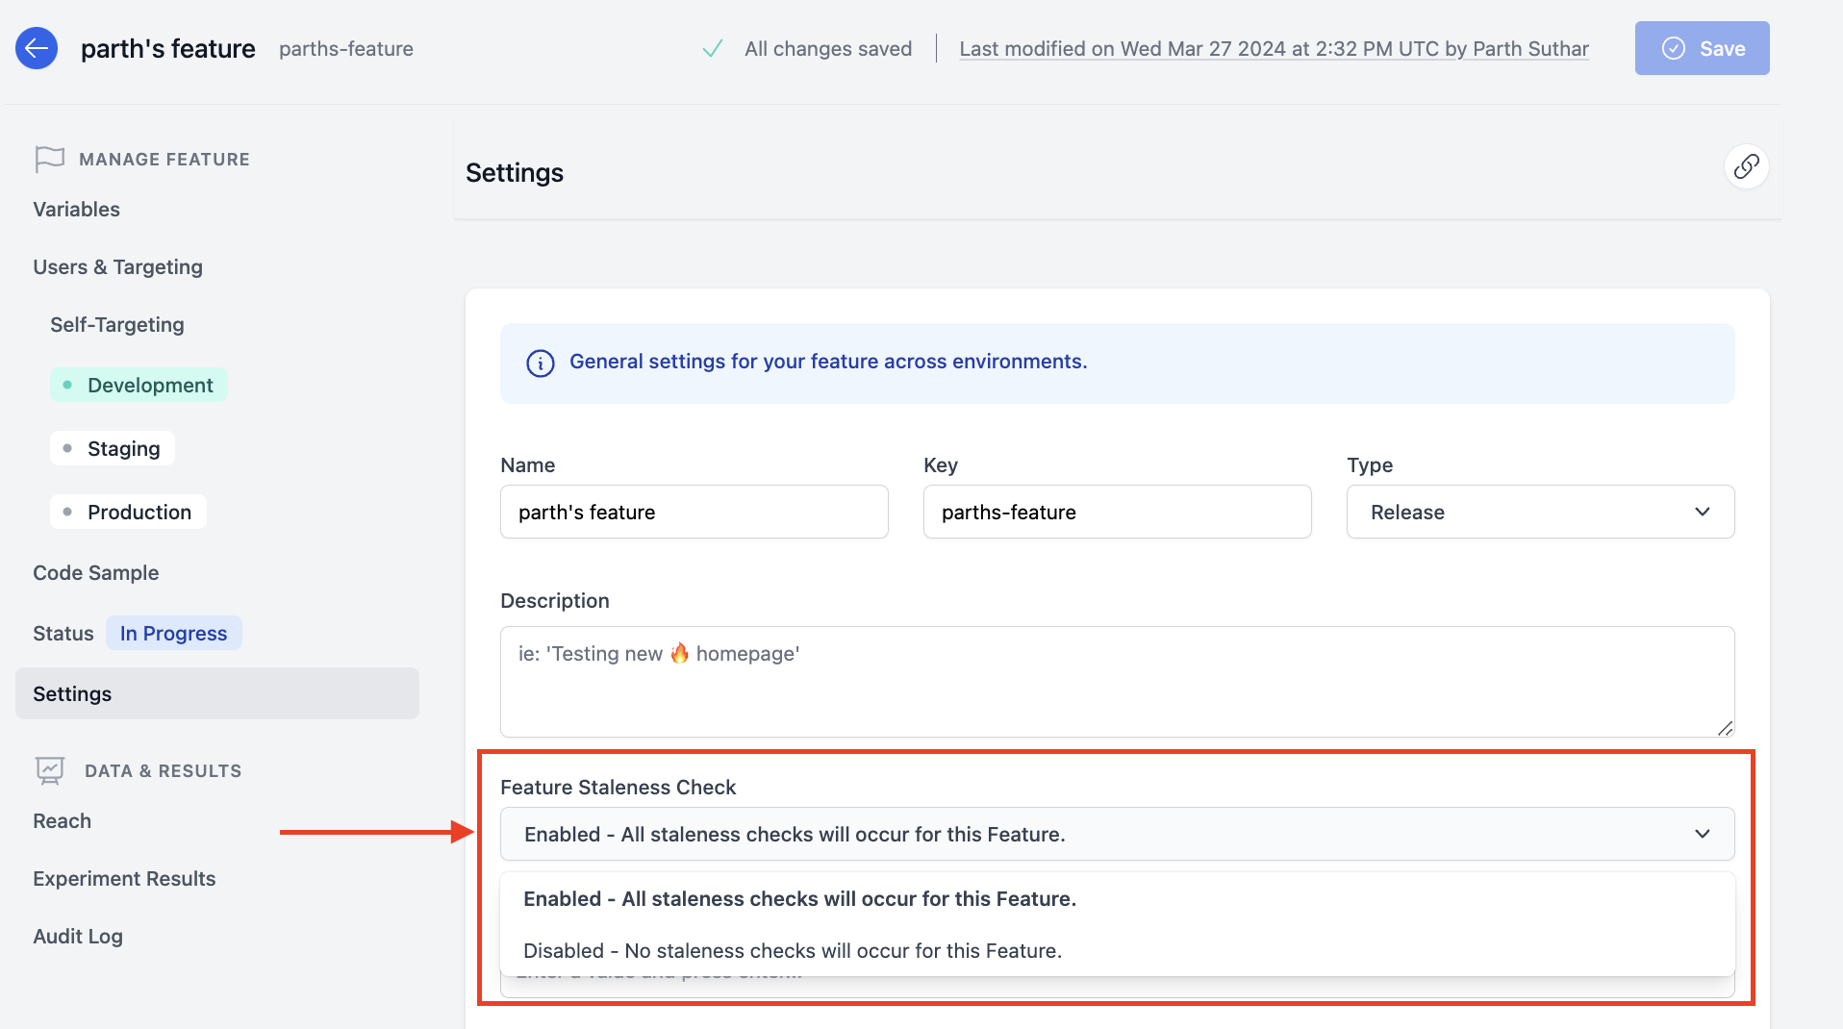The image size is (1843, 1029).
Task: Open Variables from the sidebar
Action: (76, 209)
